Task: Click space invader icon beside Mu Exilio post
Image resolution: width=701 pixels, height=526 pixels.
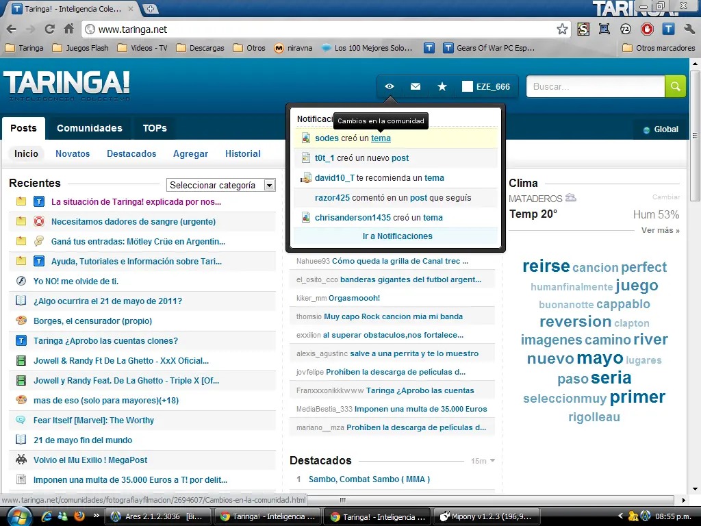Action: click(21, 460)
